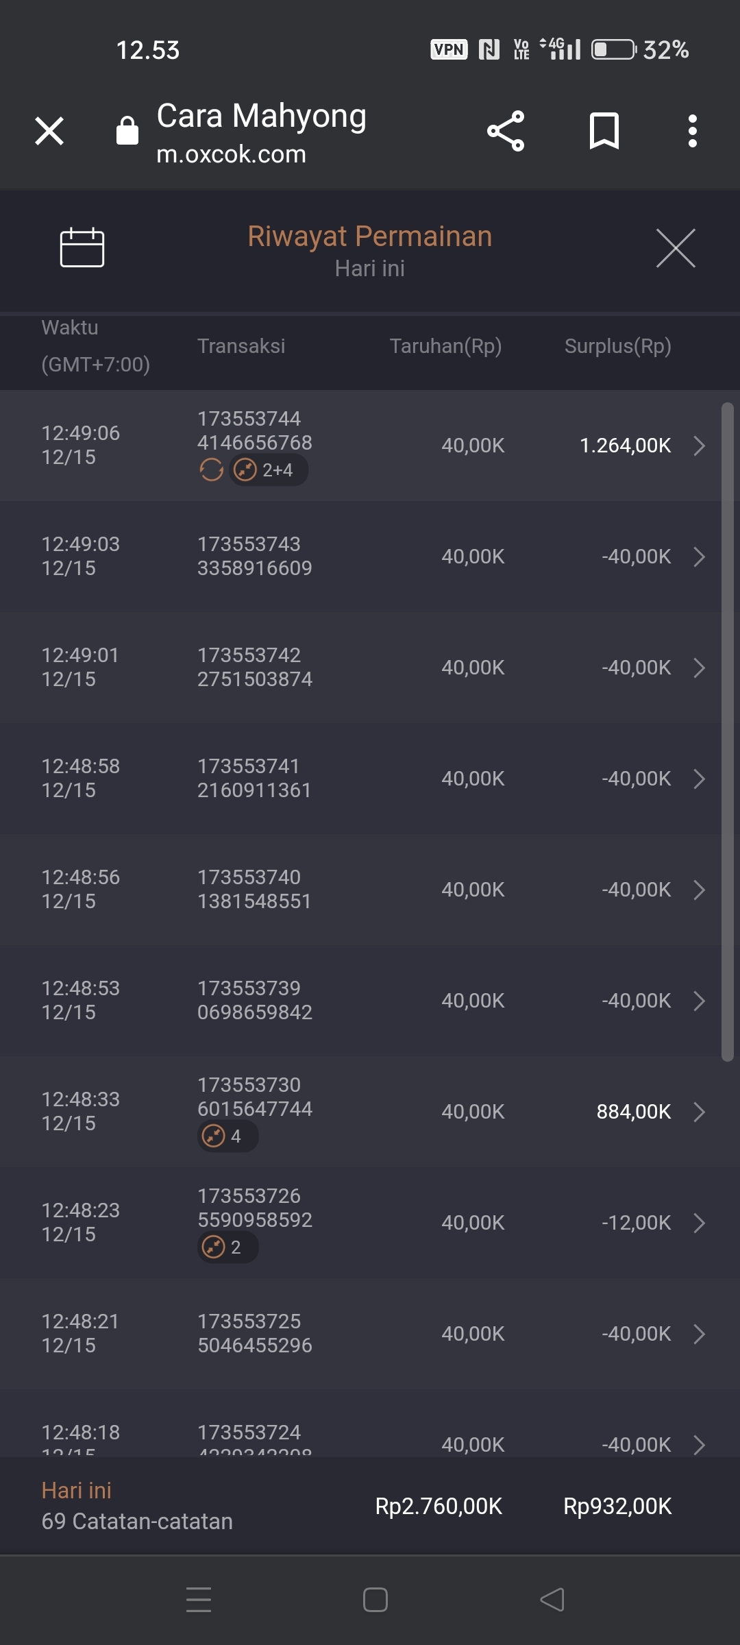Tap the site security lock icon

click(127, 131)
